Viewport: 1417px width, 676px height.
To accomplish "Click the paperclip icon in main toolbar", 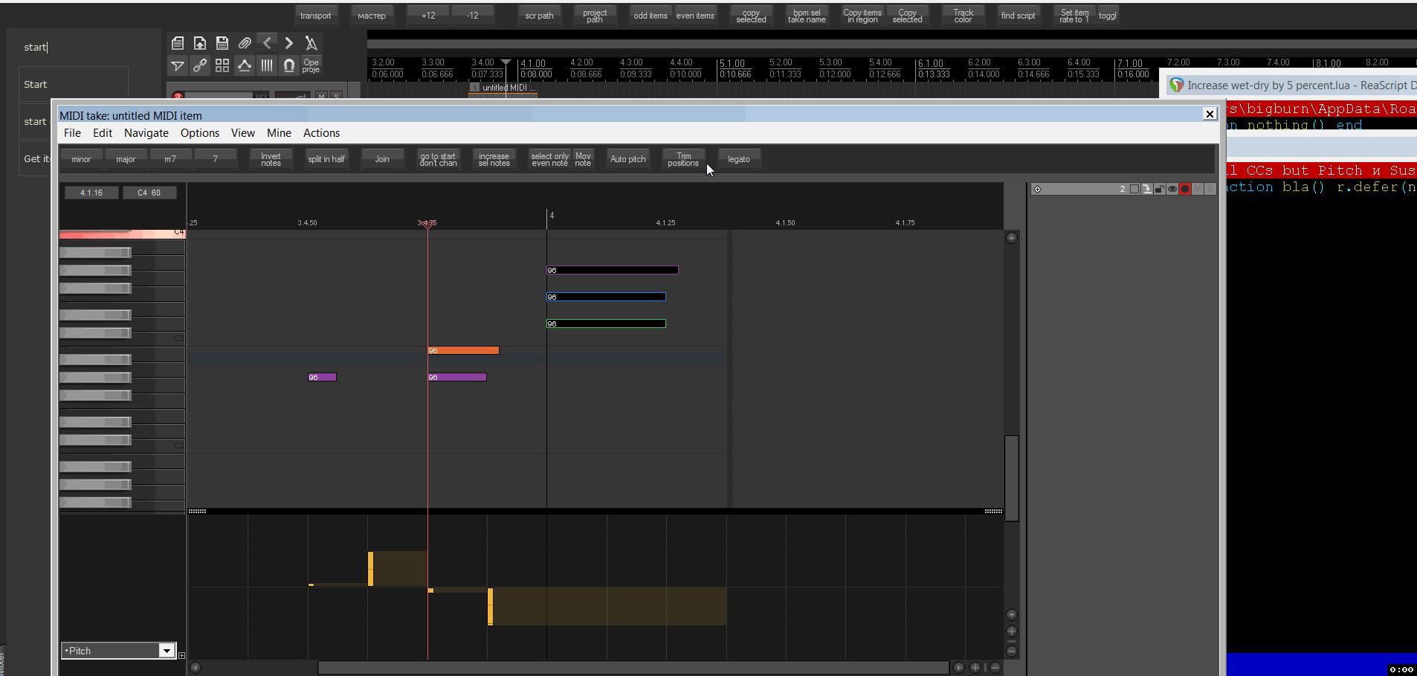I will [x=245, y=43].
